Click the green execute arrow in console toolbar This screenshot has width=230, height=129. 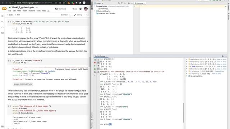pyautogui.click(x=95, y=66)
